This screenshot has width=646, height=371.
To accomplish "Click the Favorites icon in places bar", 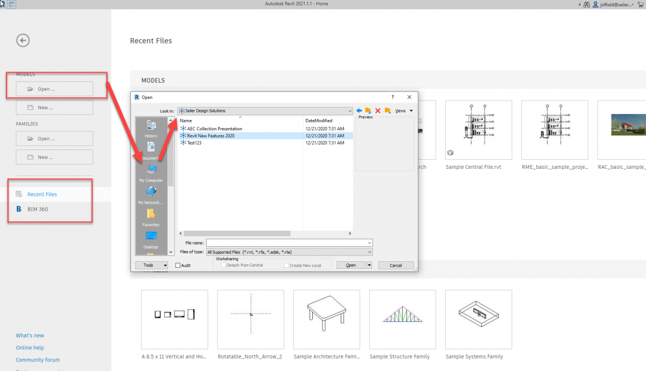I will [x=150, y=218].
